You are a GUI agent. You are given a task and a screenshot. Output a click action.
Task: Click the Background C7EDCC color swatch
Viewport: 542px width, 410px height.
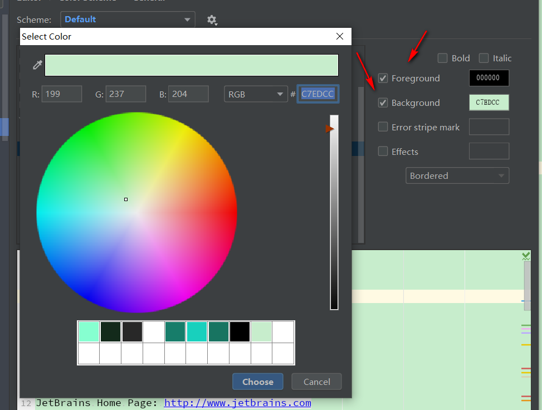pos(489,102)
